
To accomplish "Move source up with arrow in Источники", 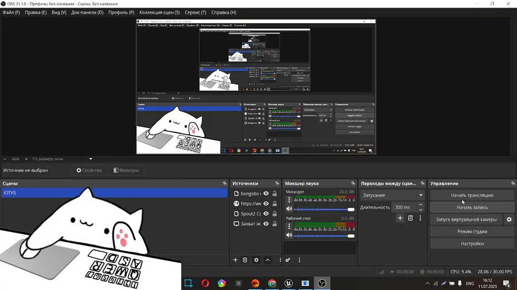I will (x=268, y=260).
